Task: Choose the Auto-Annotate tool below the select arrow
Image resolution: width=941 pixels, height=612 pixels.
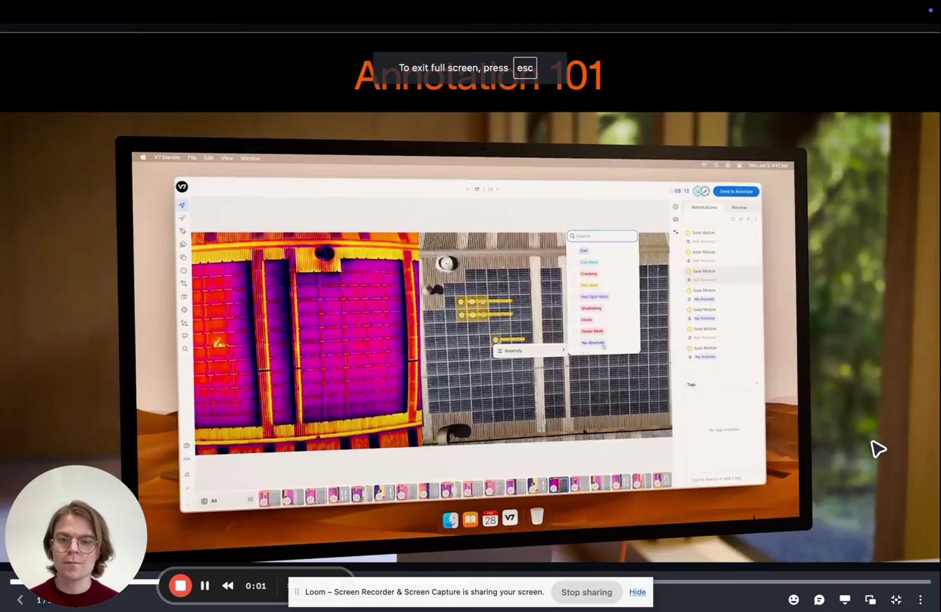Action: click(x=182, y=218)
